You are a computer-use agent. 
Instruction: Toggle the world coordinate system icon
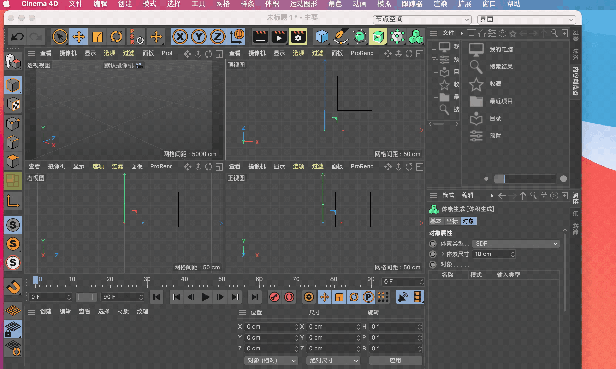pos(236,37)
